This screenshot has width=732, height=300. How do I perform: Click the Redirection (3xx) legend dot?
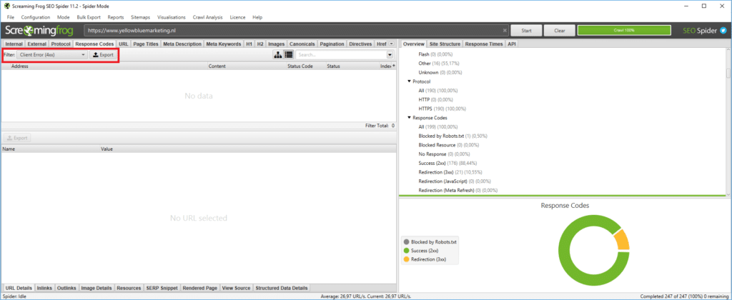pyautogui.click(x=407, y=259)
